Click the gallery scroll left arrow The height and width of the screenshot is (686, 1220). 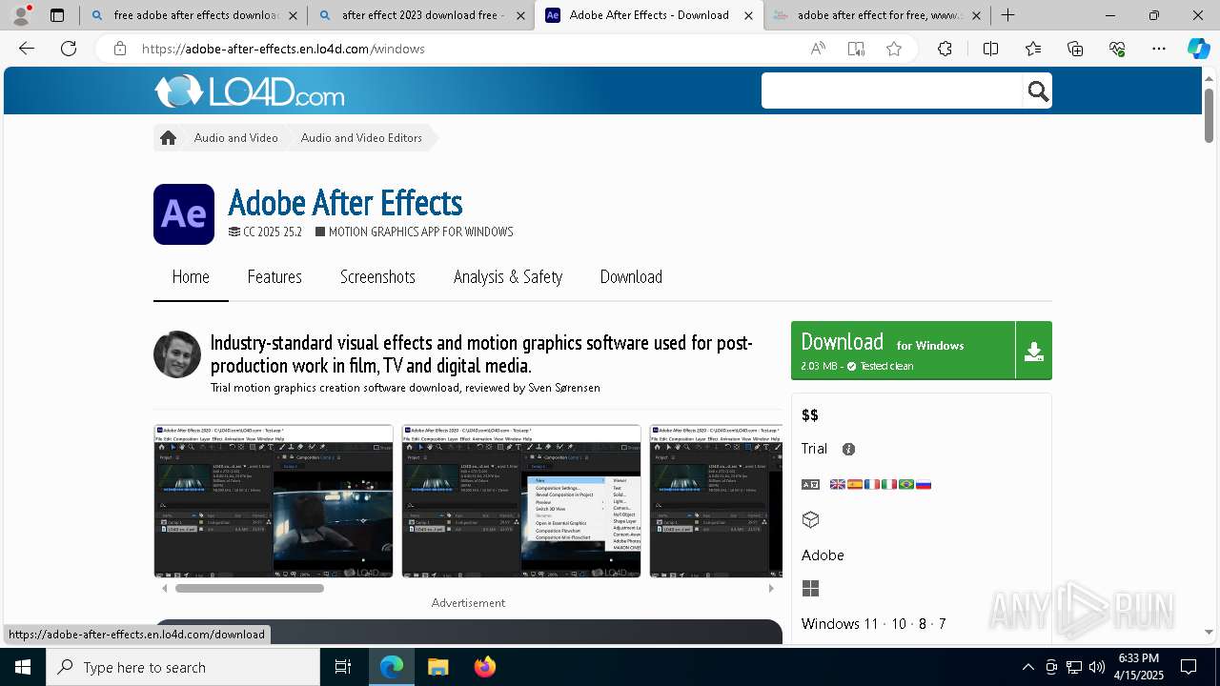coord(164,588)
